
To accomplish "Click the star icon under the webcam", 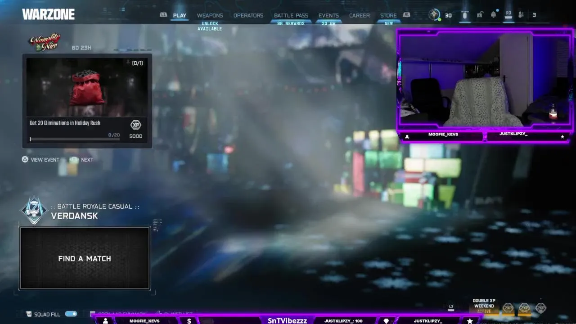I will [562, 137].
